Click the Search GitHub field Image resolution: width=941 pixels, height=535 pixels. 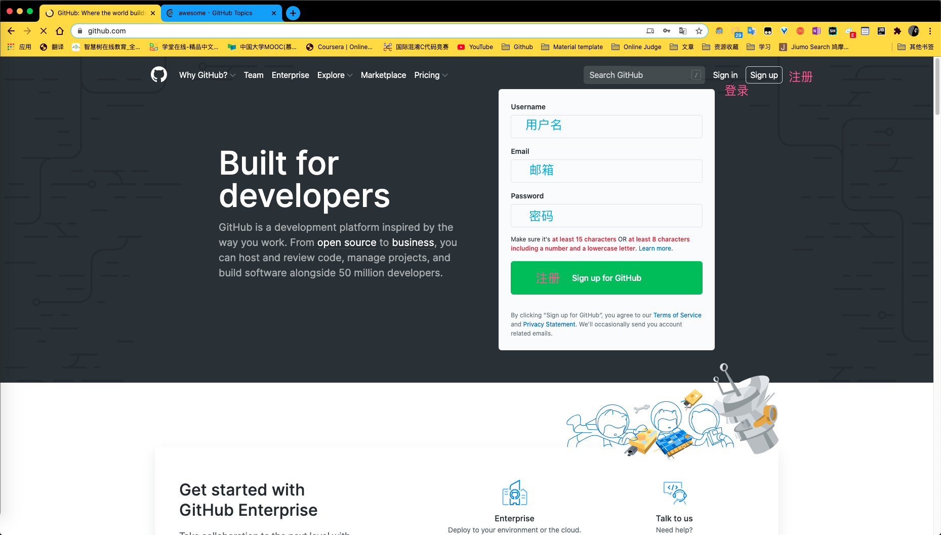(x=643, y=75)
